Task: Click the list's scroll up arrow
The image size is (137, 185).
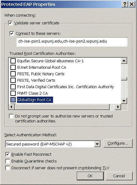Action: pyautogui.click(x=124, y=61)
